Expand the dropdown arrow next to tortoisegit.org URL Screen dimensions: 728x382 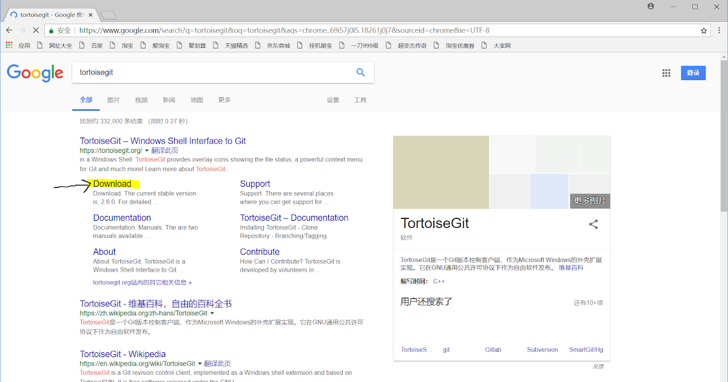point(147,150)
